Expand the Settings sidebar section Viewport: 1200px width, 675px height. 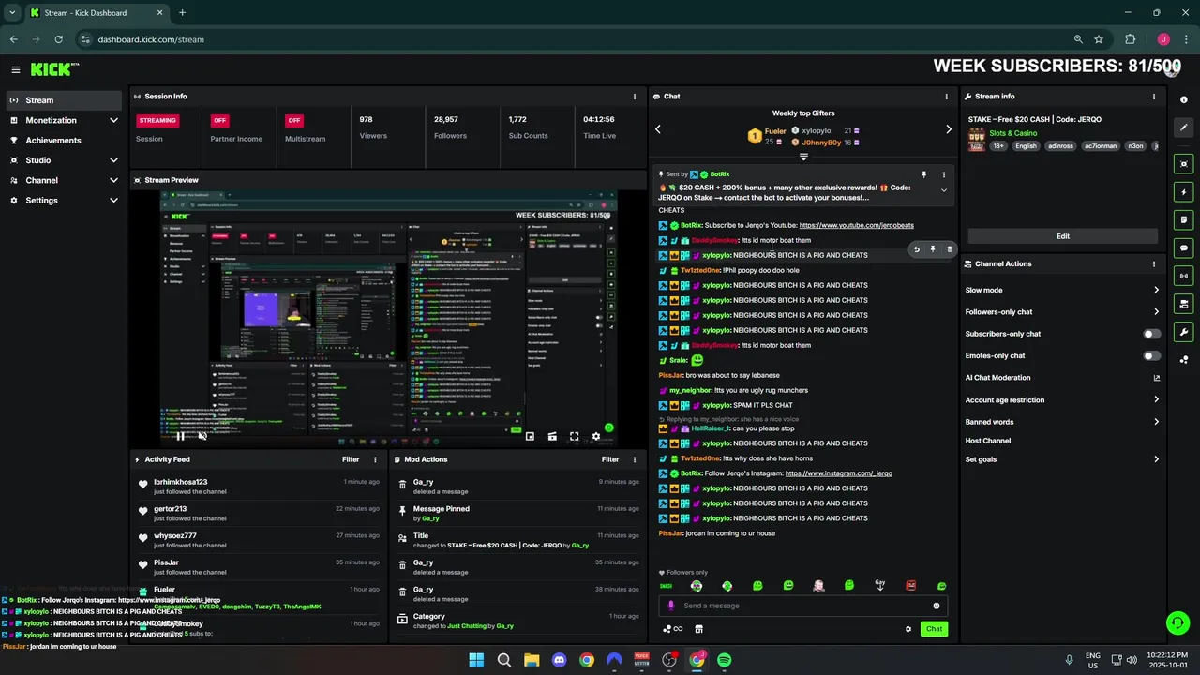pyautogui.click(x=113, y=200)
